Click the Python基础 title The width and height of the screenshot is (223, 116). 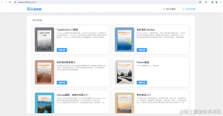pyautogui.click(x=143, y=62)
